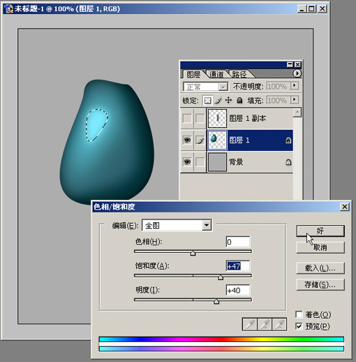This screenshot has height=362, width=356.
Task: Click the 明度 slider handle
Action: 216,301
